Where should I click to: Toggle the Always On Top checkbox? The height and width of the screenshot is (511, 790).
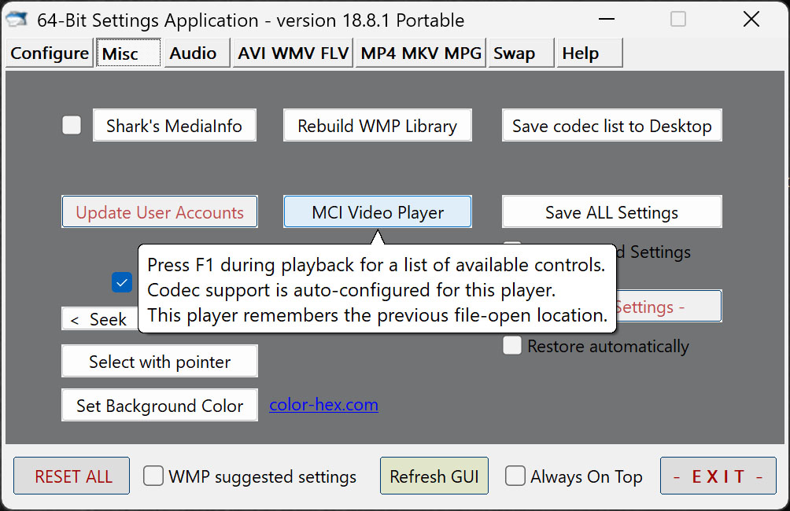coord(515,476)
